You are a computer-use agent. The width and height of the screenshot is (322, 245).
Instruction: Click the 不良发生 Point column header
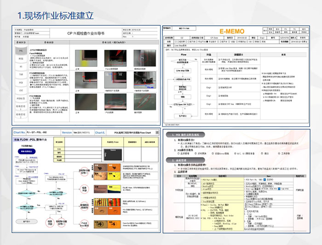(x=113, y=142)
